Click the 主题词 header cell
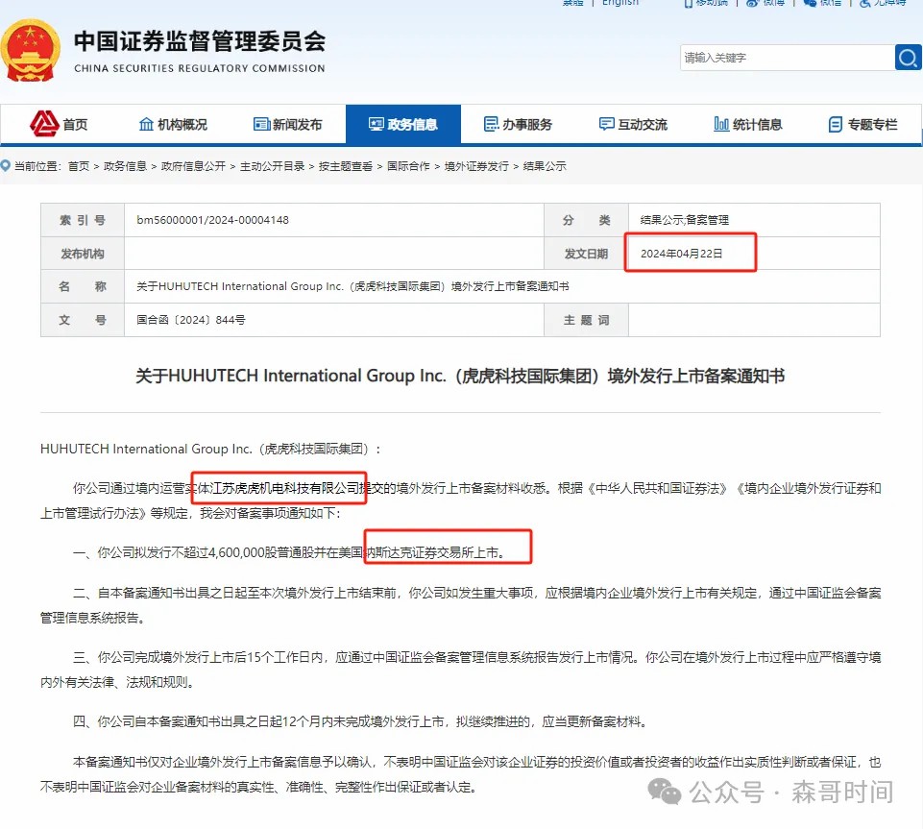 click(586, 320)
